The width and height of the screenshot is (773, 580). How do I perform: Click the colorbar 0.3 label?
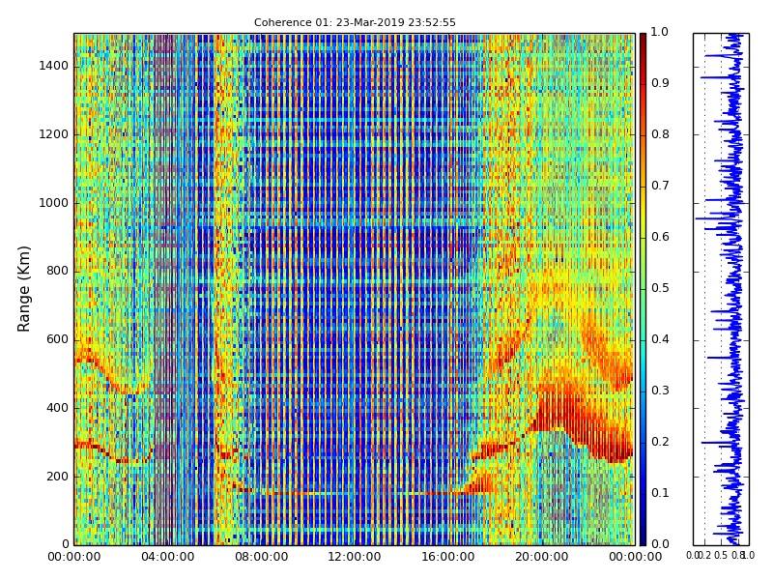660,391
